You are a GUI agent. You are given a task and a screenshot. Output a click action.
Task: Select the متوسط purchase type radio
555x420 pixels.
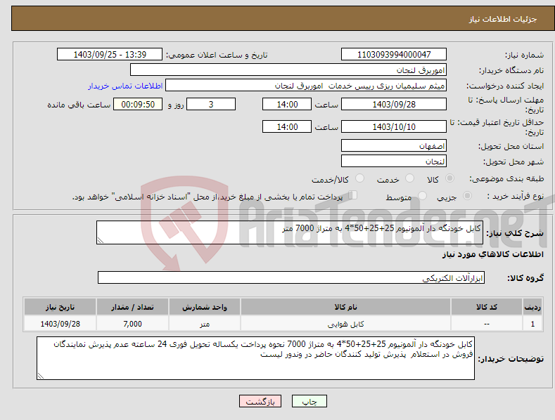(x=422, y=195)
